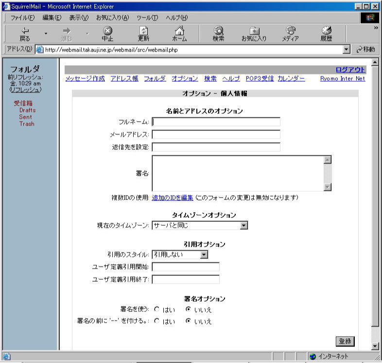Viewport: 382px width, 363px height.
Task: Click the フルネーム input field
Action: tap(216, 122)
